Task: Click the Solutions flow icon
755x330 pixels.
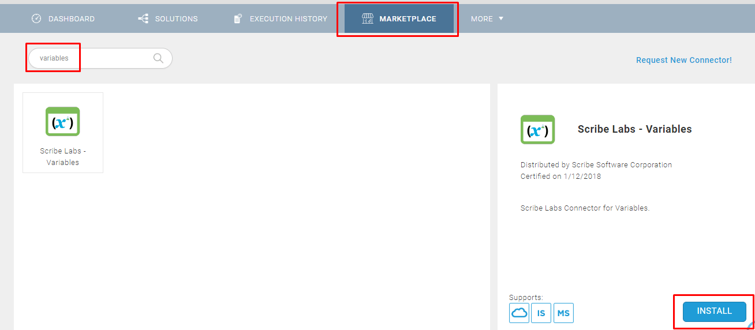Action: pyautogui.click(x=143, y=18)
